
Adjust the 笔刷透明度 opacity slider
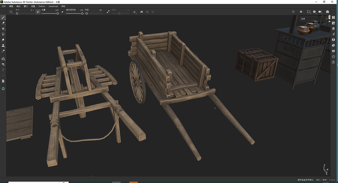pos(74,13)
